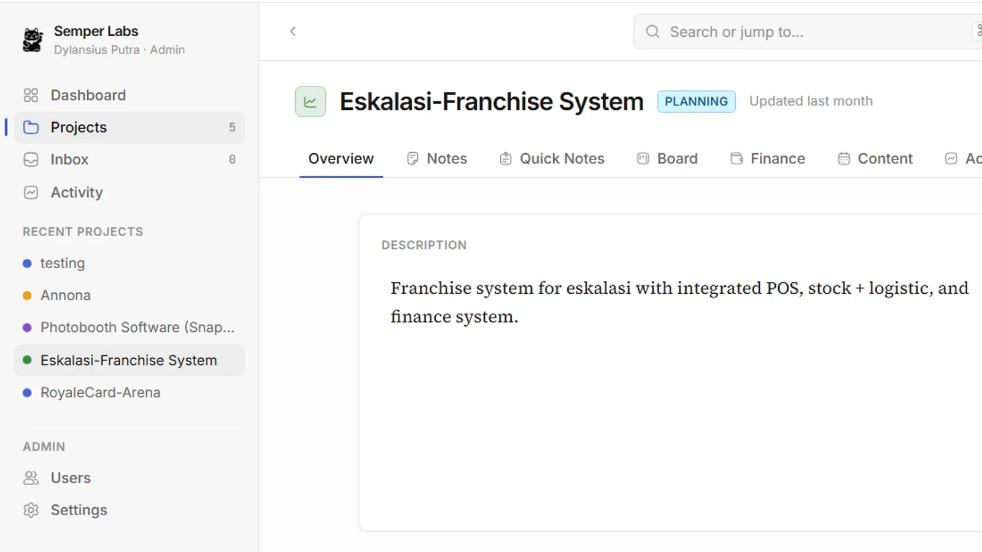Click the Notes tab icon
This screenshot has height=552, width=982.
412,159
